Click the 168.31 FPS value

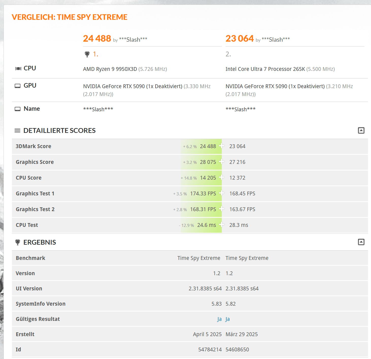tap(203, 209)
